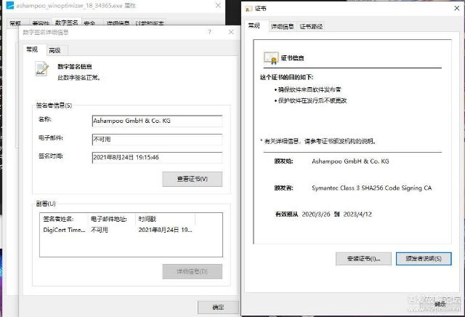Screen dimensions: 465x317
Task: Click the purpose line 保护软件在发行后不被更改
Action: (312, 100)
